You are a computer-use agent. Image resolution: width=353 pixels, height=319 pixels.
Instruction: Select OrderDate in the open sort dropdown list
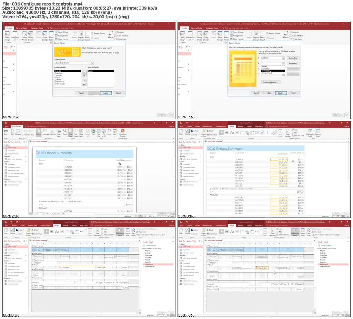[273, 71]
